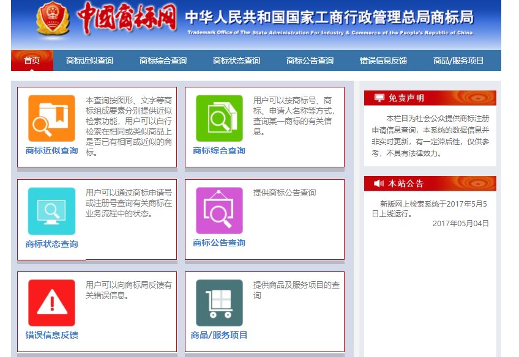
Task: Open the 商标公告查询 menu item
Action: point(308,61)
